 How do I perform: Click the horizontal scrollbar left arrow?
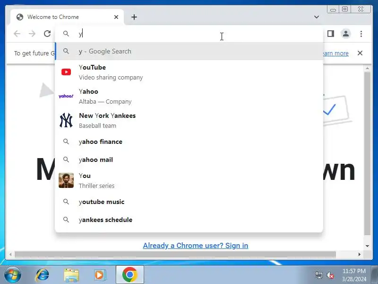coord(10,254)
